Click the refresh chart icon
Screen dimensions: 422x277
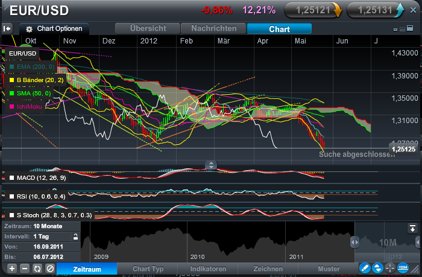point(37,269)
